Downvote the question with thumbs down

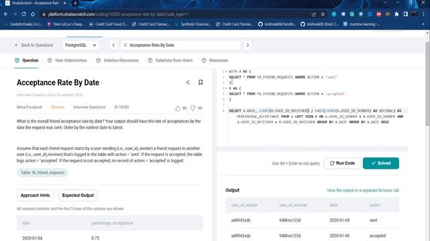(193, 108)
